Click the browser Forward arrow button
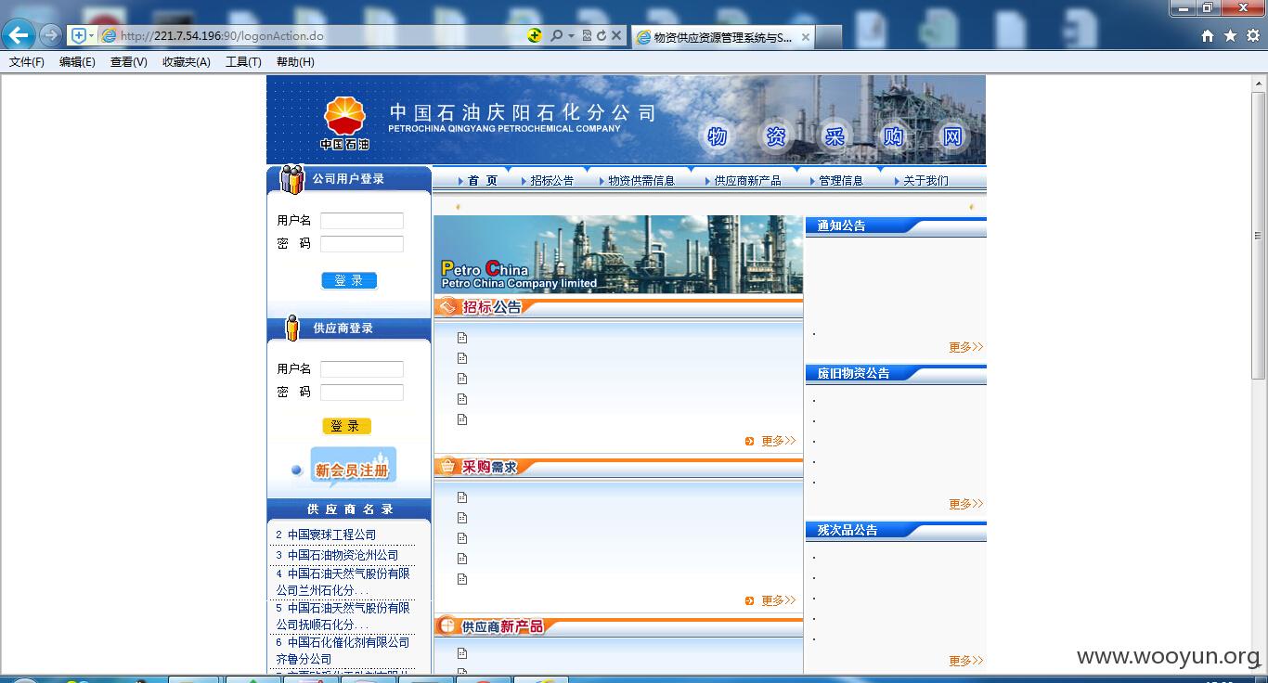 coord(50,35)
